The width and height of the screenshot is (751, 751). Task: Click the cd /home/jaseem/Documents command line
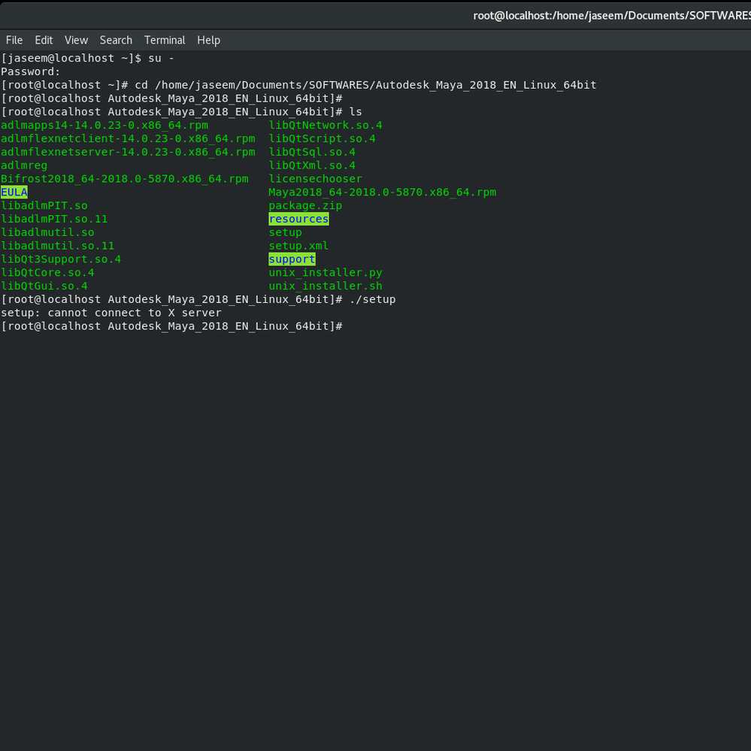pos(299,85)
